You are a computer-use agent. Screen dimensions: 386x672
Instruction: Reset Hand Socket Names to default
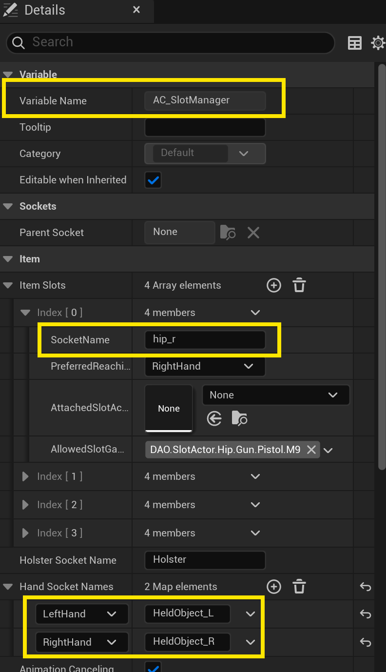[366, 587]
